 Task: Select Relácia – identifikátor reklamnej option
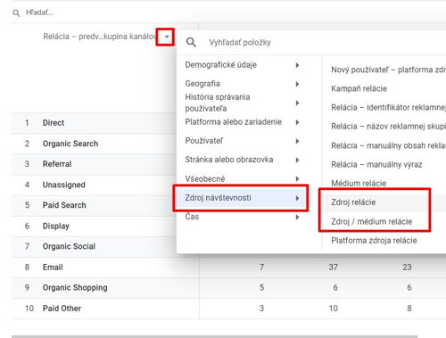(388, 107)
